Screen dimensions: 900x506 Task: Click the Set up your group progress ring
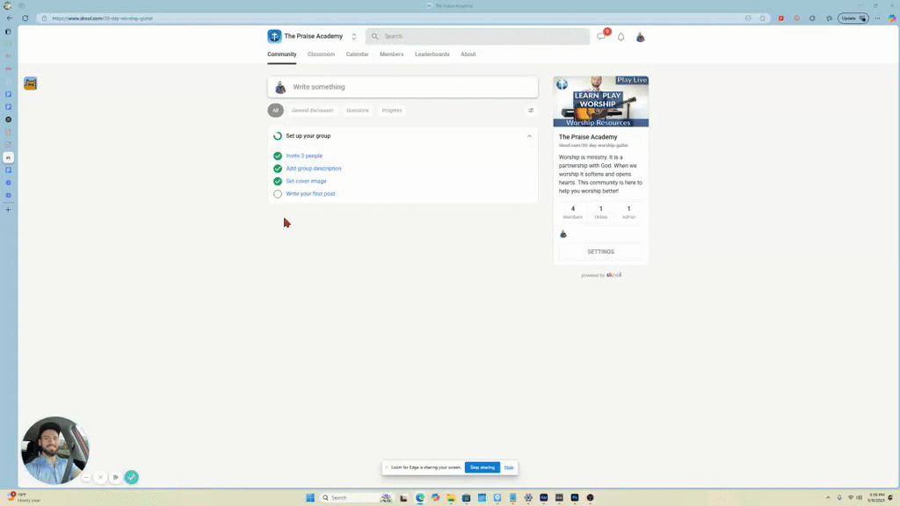pyautogui.click(x=278, y=136)
